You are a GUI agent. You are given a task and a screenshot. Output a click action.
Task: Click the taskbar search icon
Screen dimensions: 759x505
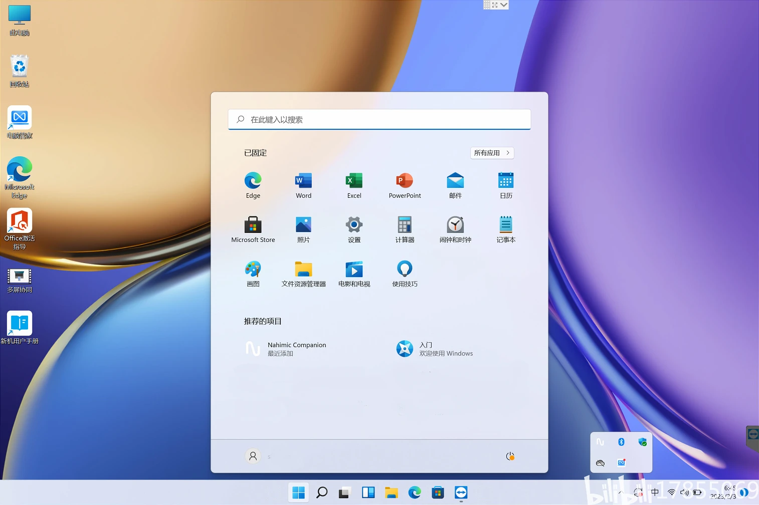(322, 492)
